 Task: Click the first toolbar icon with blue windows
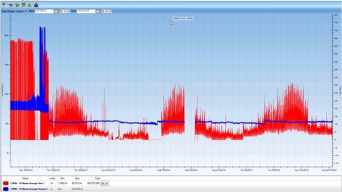point(4,5)
